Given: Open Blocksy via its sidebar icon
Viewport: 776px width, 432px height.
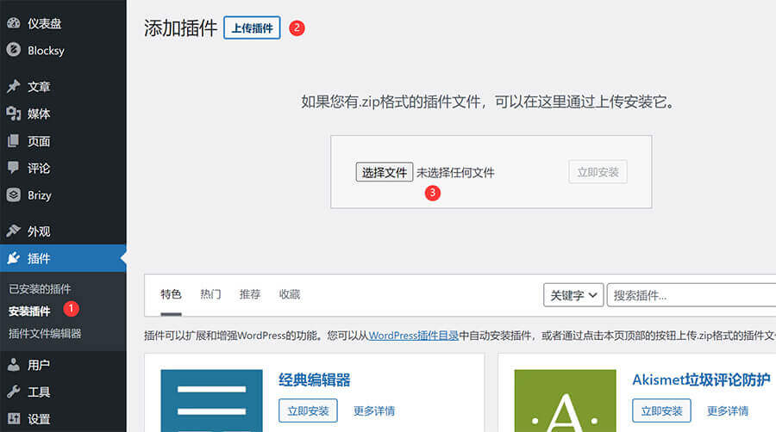Looking at the screenshot, I should 14,50.
